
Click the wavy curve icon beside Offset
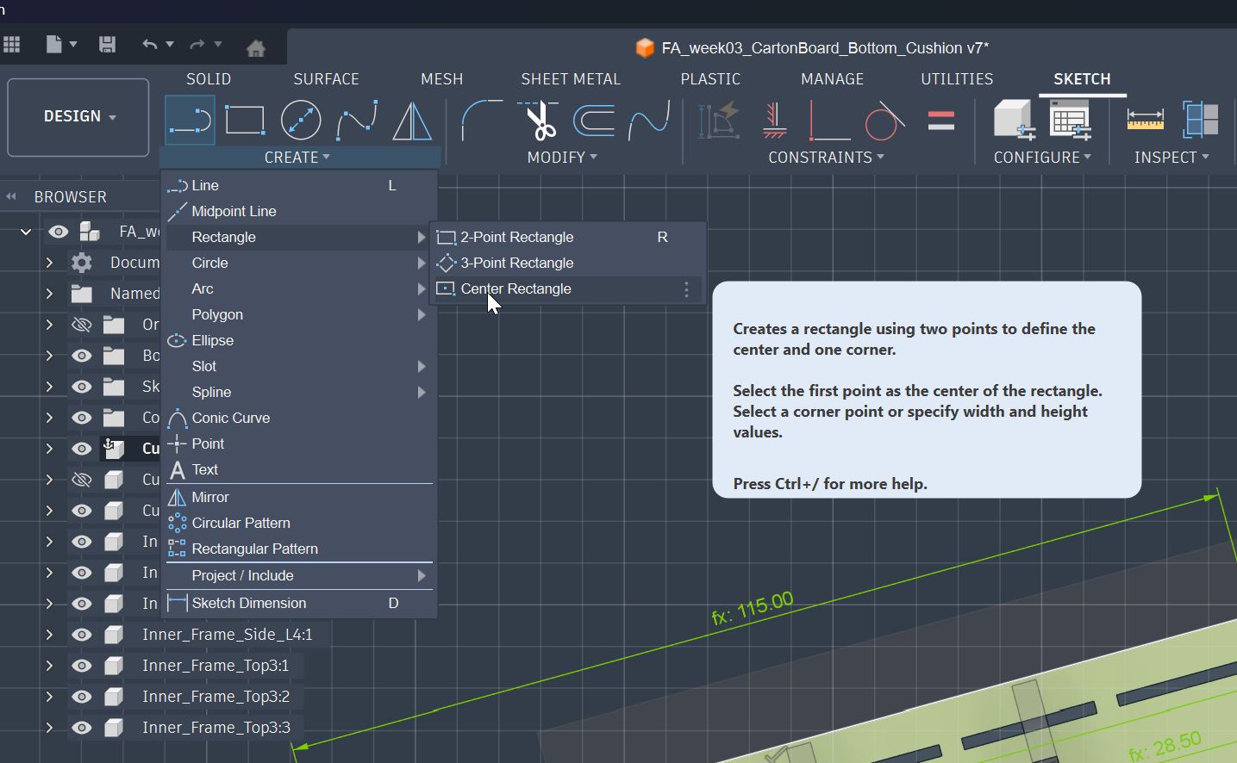pyautogui.click(x=649, y=121)
